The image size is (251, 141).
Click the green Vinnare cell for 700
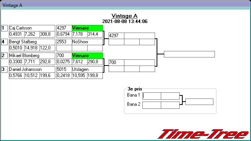pos(87,56)
